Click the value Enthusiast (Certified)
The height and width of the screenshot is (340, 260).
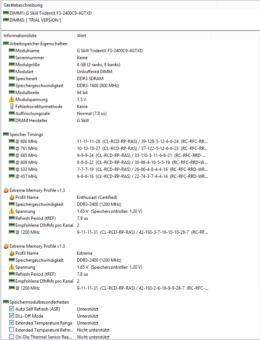(97, 197)
